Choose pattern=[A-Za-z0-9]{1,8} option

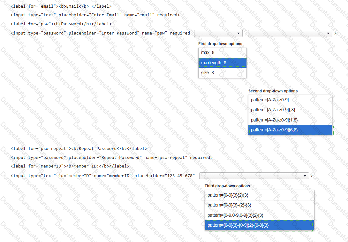tap(290, 120)
